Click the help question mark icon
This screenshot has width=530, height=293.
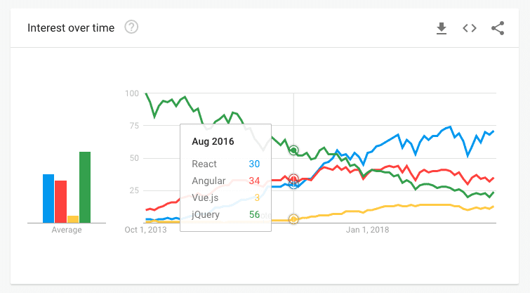coord(131,27)
